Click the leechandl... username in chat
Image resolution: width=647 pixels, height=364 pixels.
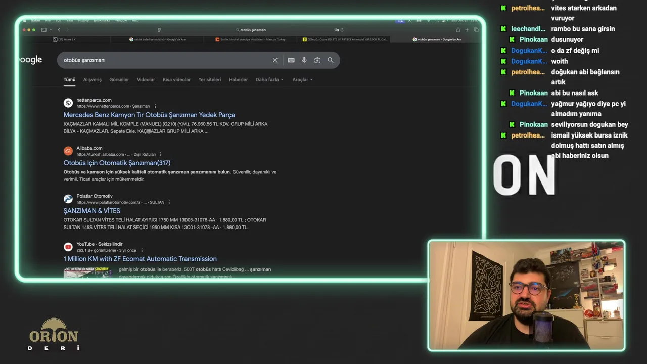[528, 29]
